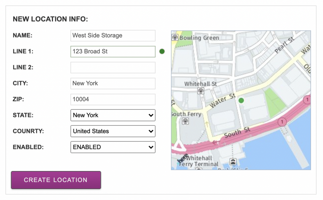Click the City input field
The height and width of the screenshot is (200, 323).
[x=113, y=83]
